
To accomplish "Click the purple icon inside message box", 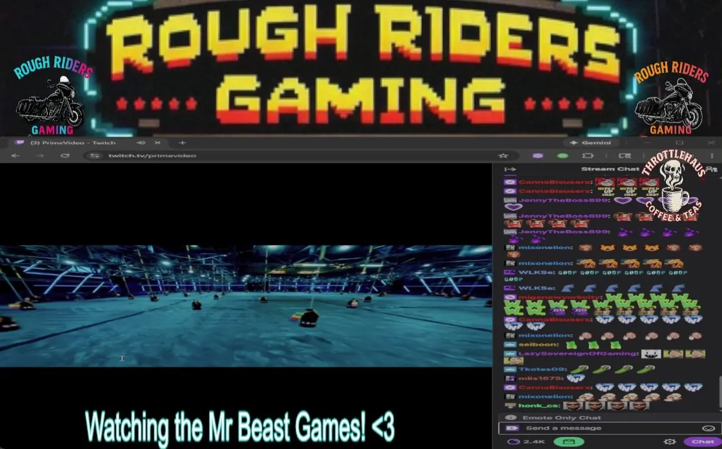I will click(x=512, y=428).
